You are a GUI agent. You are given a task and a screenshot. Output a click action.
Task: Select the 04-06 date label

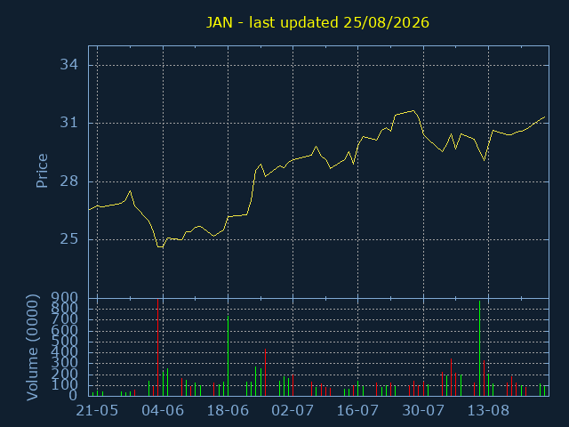click(x=163, y=411)
